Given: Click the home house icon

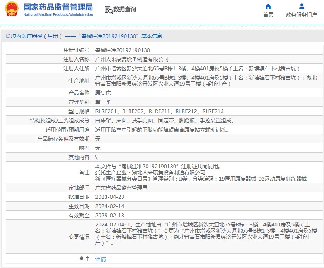Looking at the screenshot, I should pos(268,6).
